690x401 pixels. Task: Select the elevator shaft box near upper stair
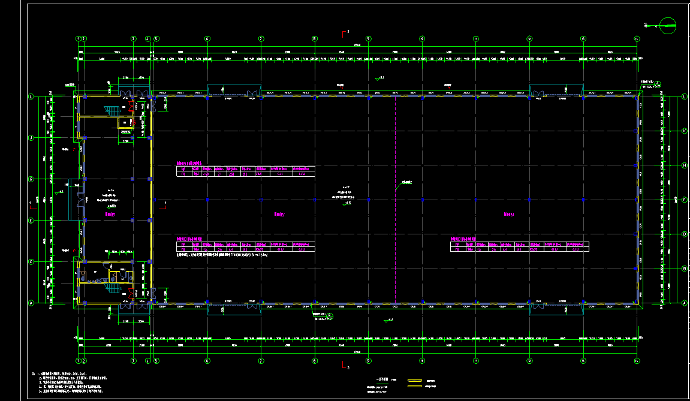(125, 122)
